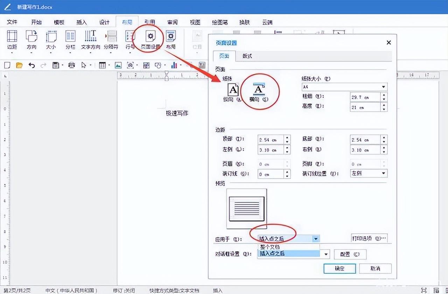Viewport: 448px width, 294px height.
Task: Open the 装订线位置 左侧 dropdown
Action: pyautogui.click(x=384, y=173)
